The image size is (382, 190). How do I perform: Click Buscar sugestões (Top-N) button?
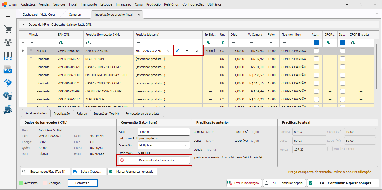[x=46, y=172]
